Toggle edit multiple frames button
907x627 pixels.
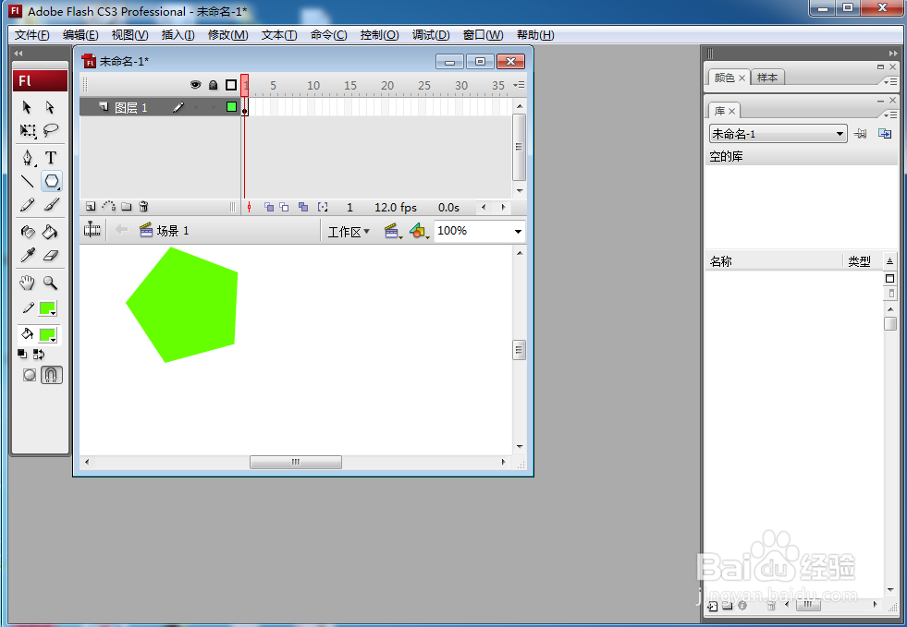coord(303,207)
